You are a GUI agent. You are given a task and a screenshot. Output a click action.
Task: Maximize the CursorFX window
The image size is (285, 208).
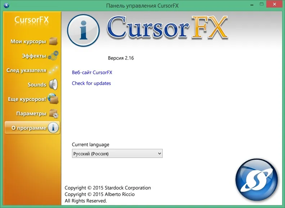click(x=262, y=4)
